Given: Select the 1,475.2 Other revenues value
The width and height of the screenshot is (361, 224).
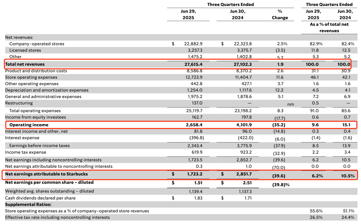Looking at the screenshot, I should click(x=195, y=57).
